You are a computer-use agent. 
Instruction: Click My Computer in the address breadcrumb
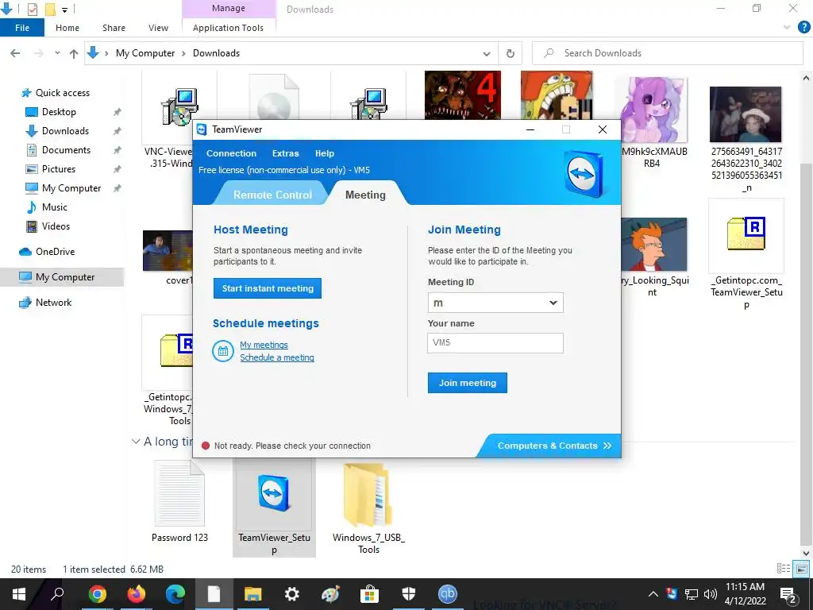[145, 53]
